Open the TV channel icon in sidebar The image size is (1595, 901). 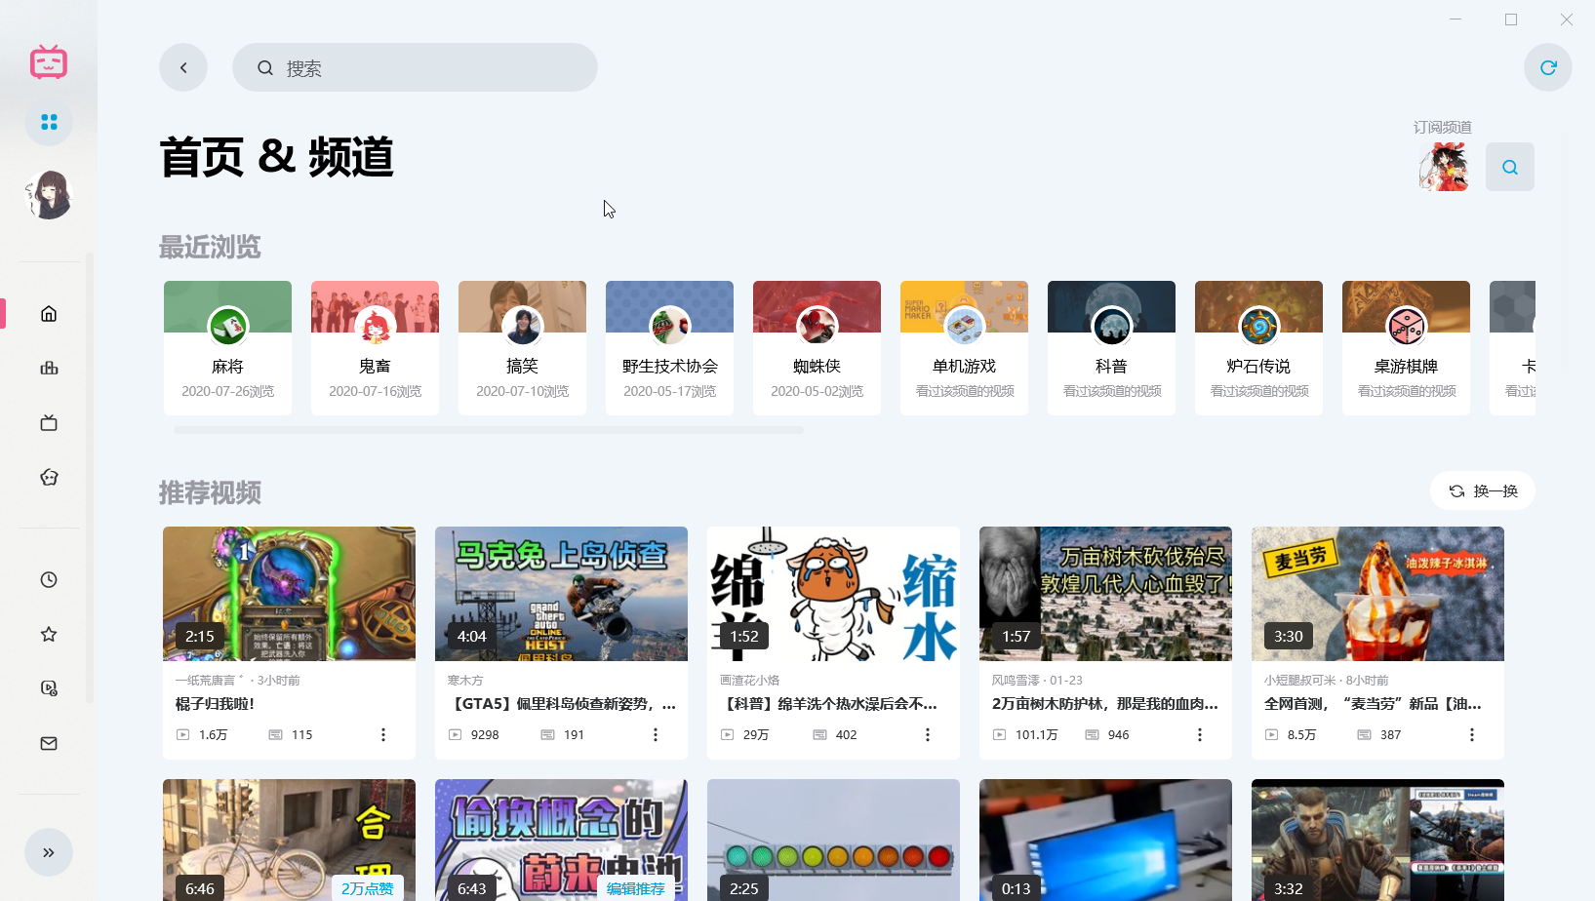[x=49, y=423]
